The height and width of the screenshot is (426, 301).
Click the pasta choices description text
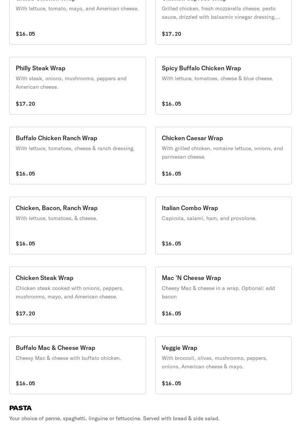[114, 418]
